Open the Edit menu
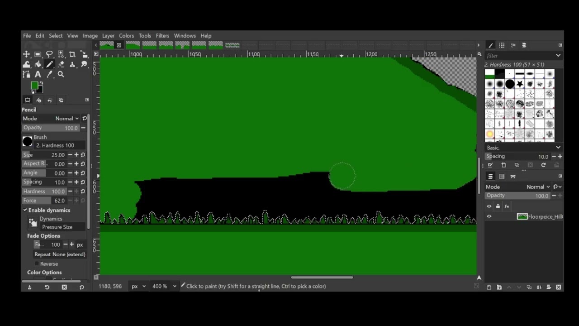Screen dimensions: 579x326 (40, 36)
